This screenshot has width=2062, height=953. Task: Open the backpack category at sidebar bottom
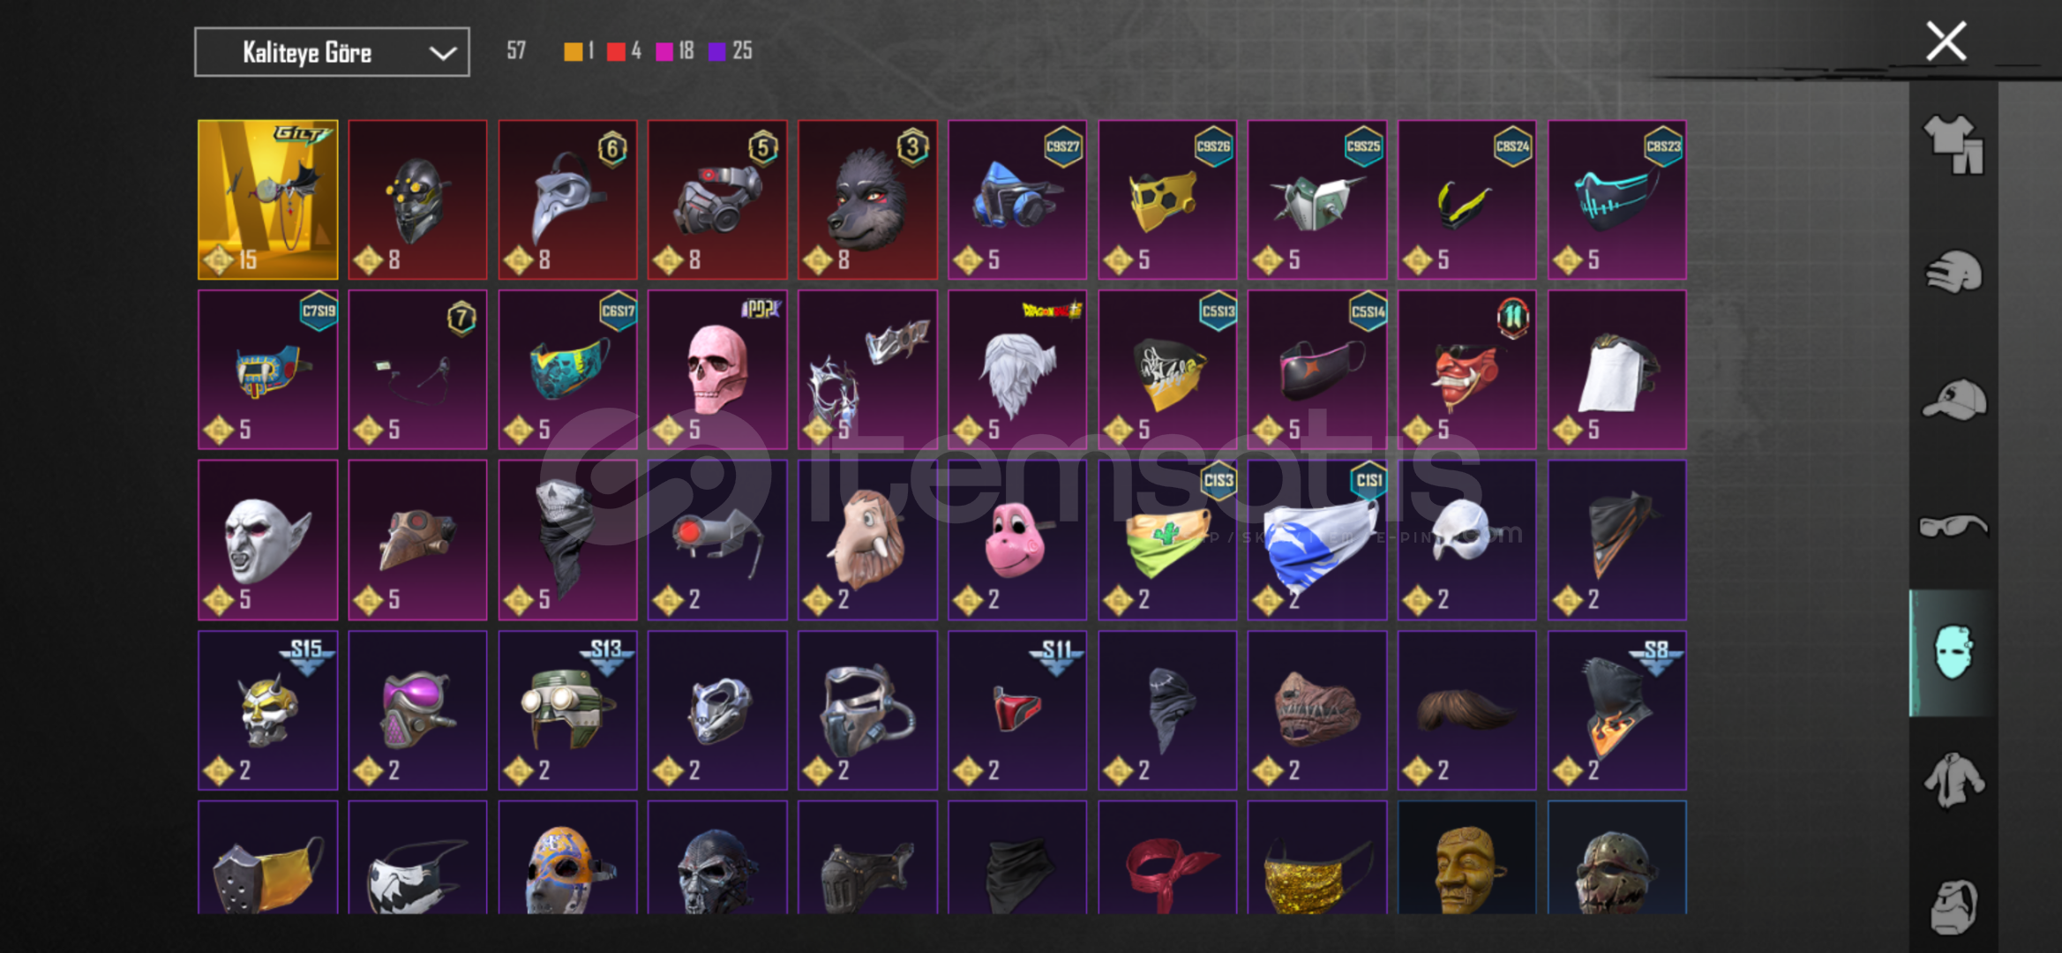click(1953, 906)
